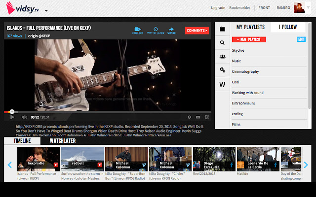Click the Upgrade link
This screenshot has width=316, height=197.
(218, 8)
